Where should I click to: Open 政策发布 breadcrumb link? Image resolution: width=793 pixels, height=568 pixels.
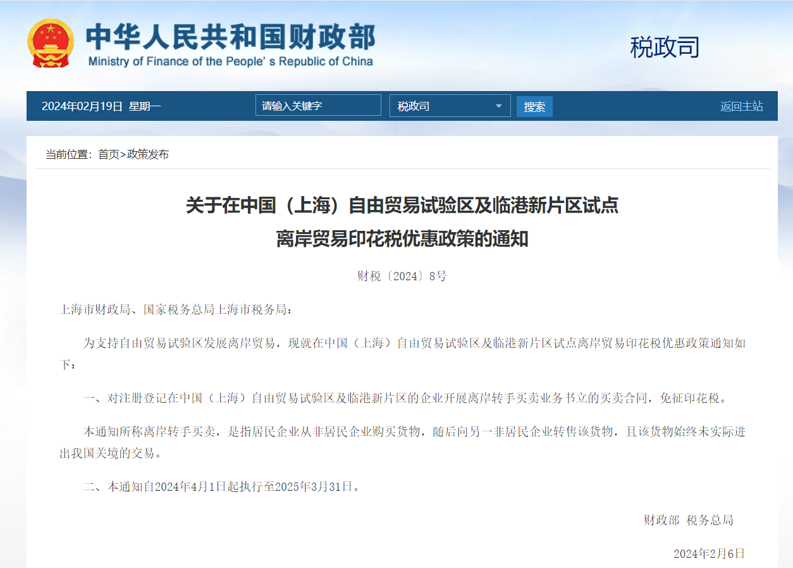tap(148, 154)
